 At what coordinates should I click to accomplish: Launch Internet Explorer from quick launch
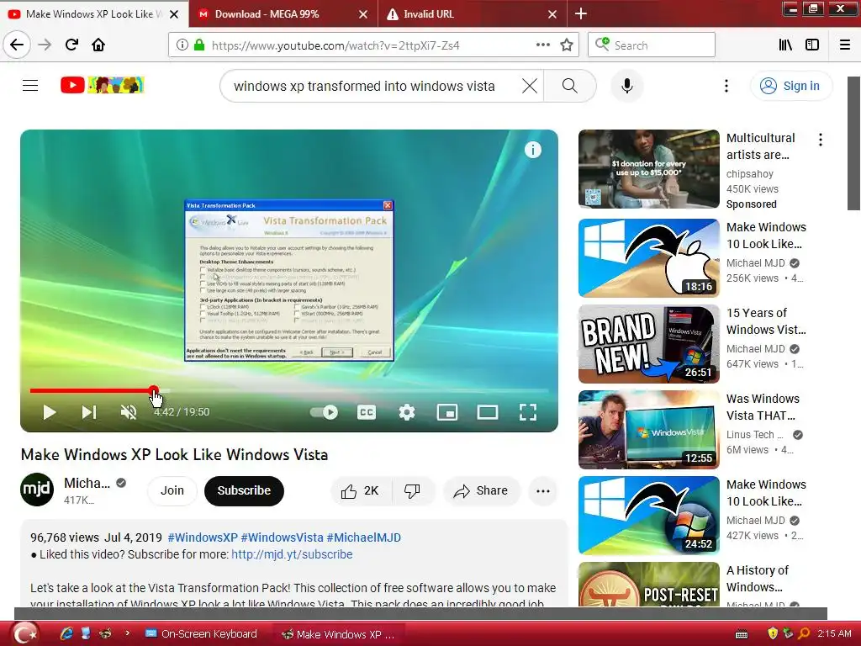click(66, 633)
